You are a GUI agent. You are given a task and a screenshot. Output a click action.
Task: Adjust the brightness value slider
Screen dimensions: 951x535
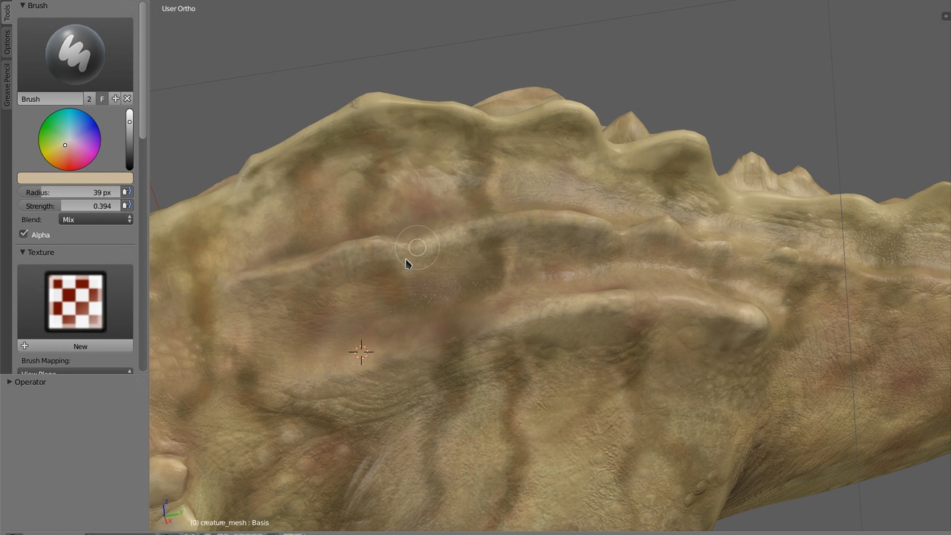coord(129,140)
